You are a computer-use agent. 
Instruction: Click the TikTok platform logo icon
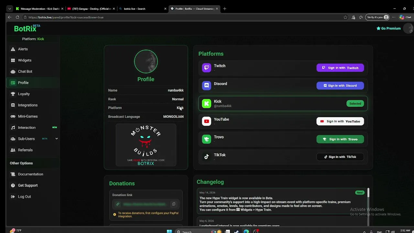coord(206,157)
